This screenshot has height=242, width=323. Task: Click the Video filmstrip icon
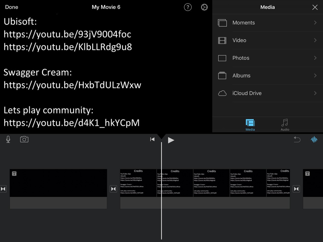pyautogui.click(x=222, y=40)
